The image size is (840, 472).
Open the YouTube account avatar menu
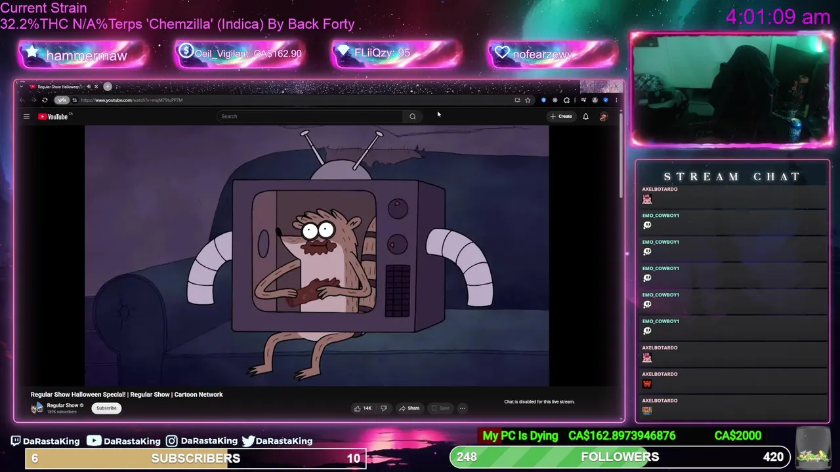[604, 117]
